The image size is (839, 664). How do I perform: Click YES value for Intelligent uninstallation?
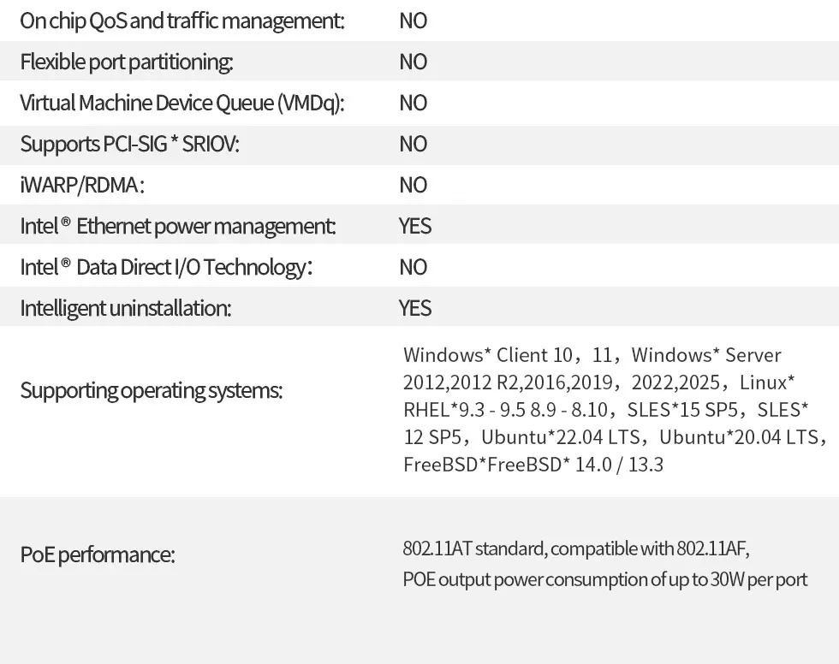[x=415, y=308]
